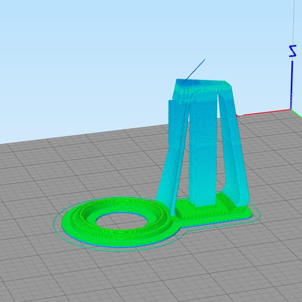Click the gap between the pillar and right leg
The height and width of the screenshot is (302, 302).
coord(220,154)
